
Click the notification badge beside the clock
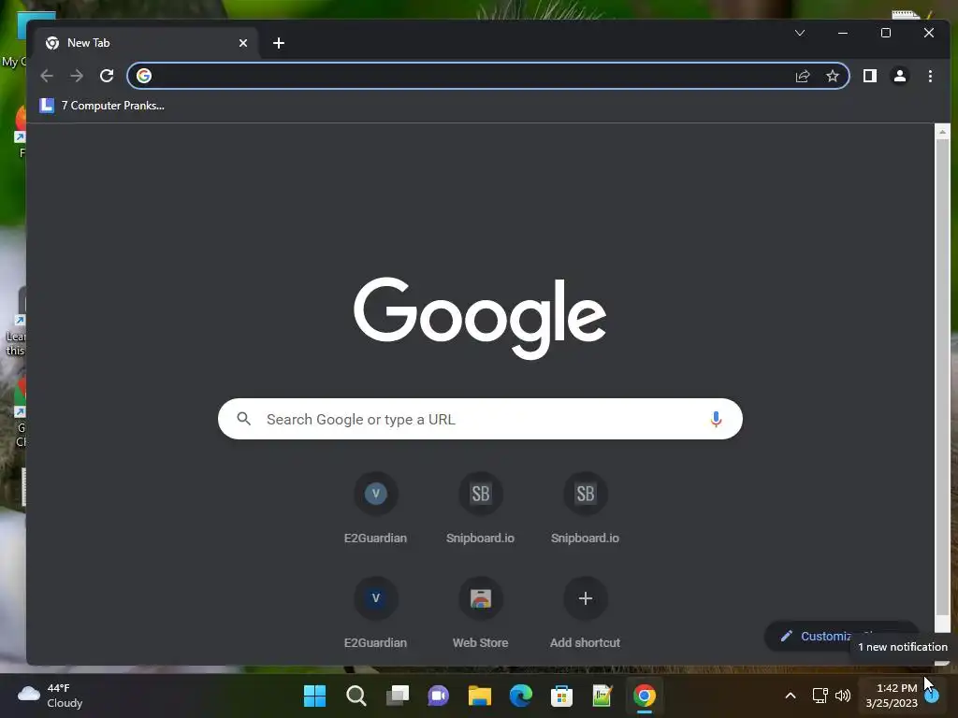tap(931, 696)
